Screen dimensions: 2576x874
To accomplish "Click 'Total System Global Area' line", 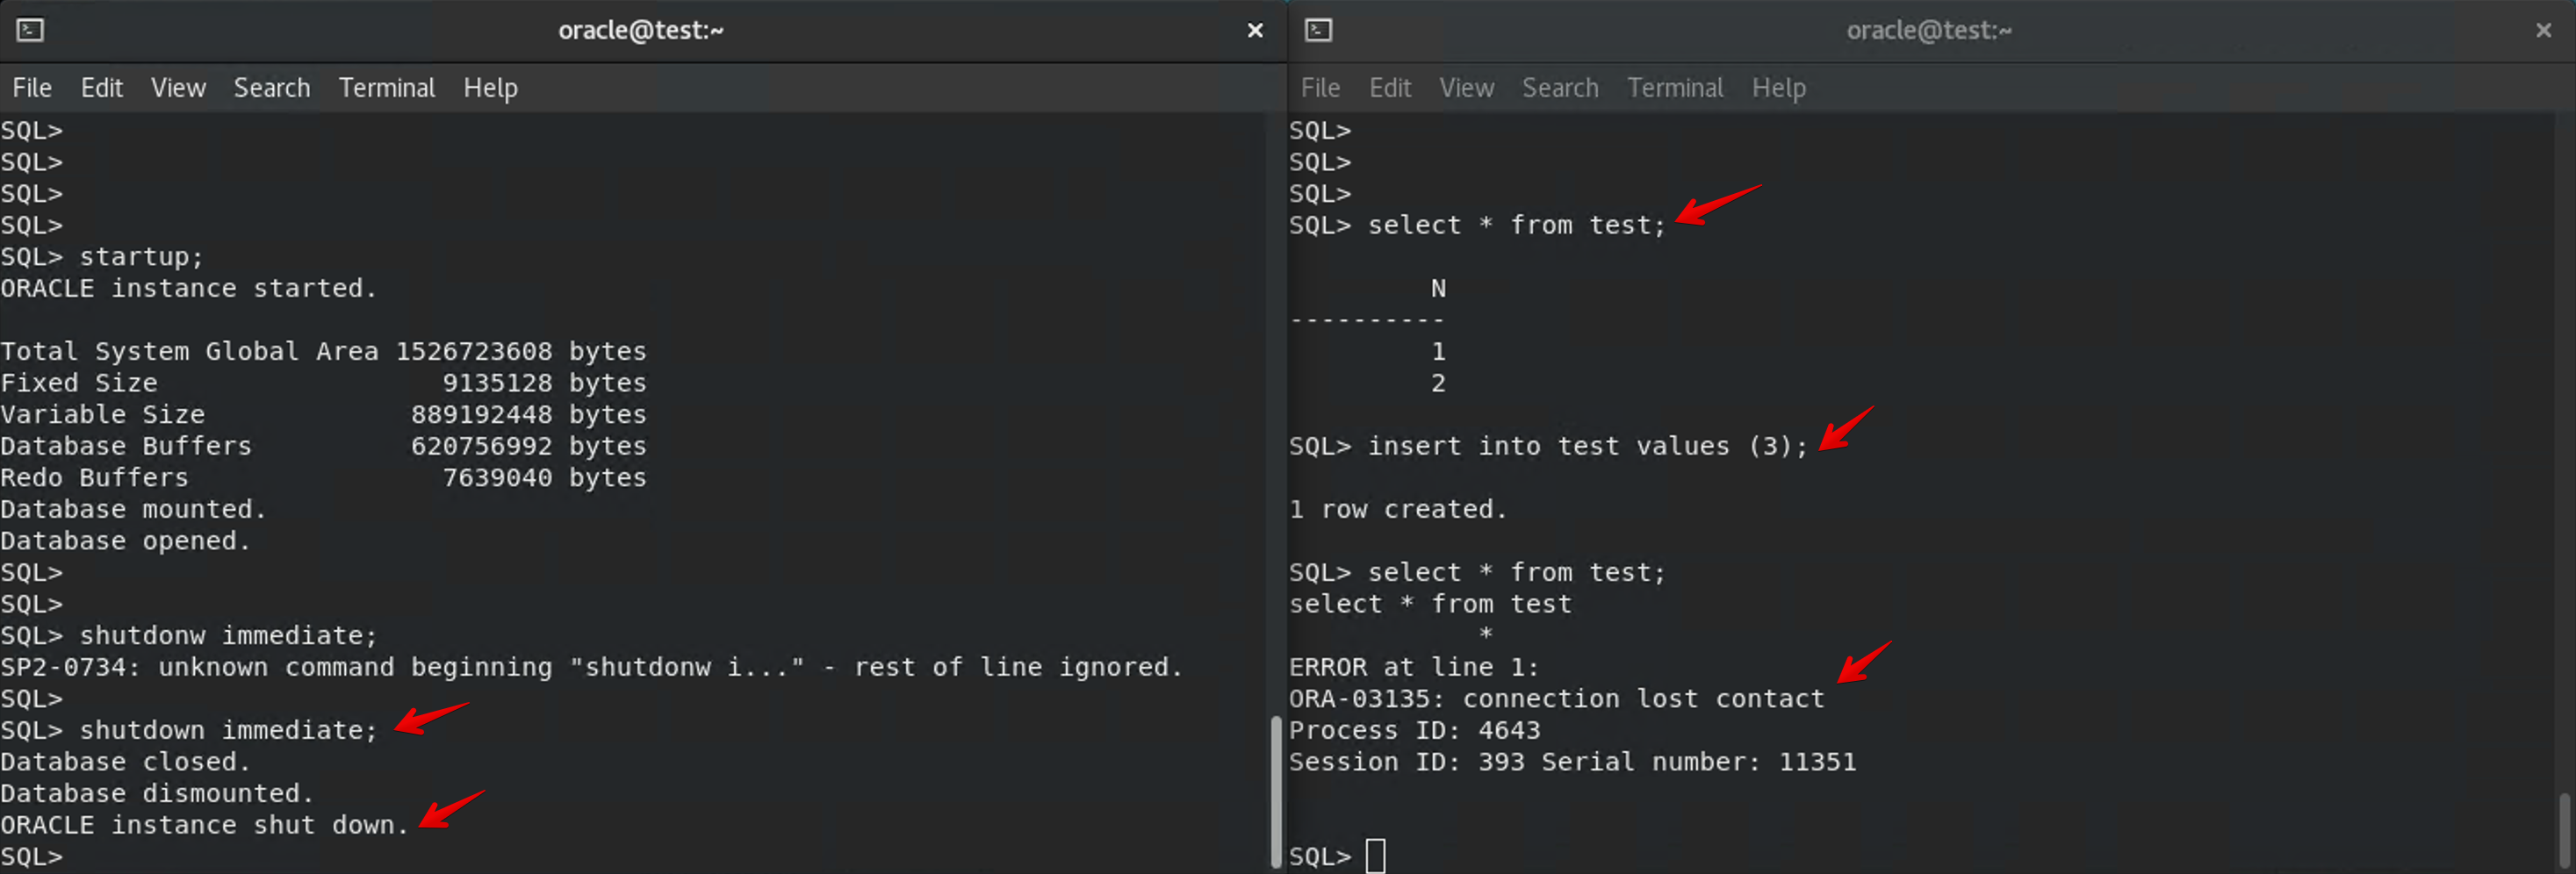I will coord(323,352).
